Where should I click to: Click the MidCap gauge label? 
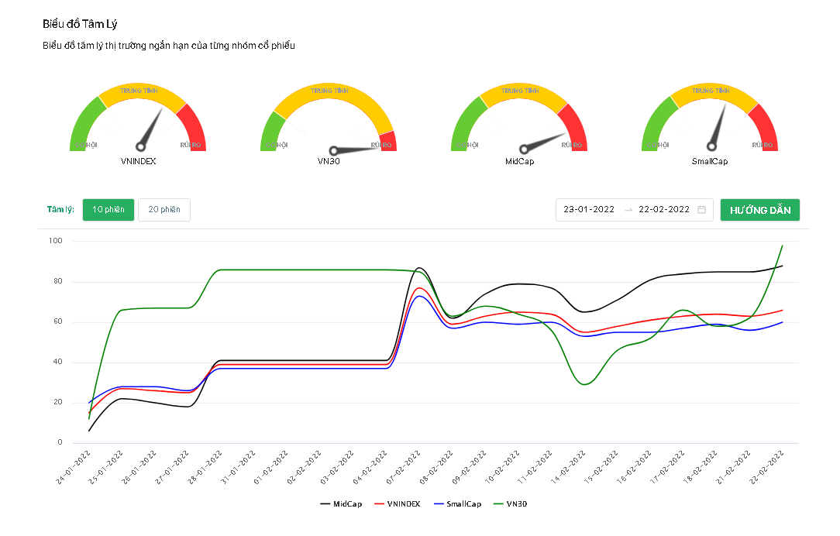(x=520, y=161)
